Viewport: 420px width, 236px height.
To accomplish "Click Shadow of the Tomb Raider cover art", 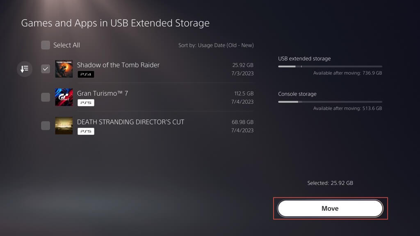I will pyautogui.click(x=64, y=69).
